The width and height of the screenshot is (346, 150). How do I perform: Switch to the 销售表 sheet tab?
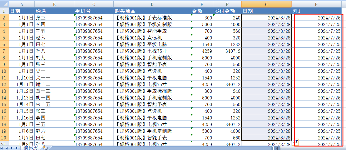point(30,148)
